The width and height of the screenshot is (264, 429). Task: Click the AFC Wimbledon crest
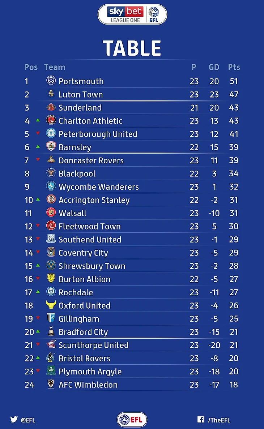coord(51,384)
